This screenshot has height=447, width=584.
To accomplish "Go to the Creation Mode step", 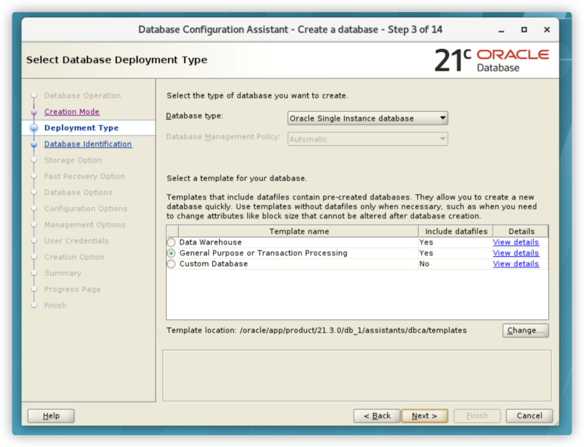I will pos(72,111).
